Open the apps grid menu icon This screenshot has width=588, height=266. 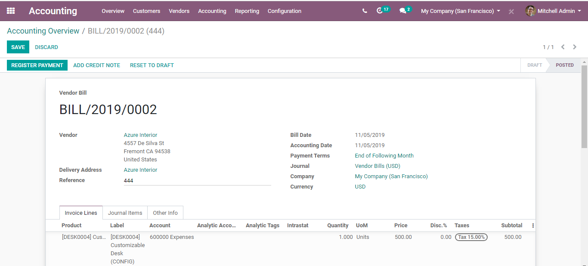click(11, 11)
